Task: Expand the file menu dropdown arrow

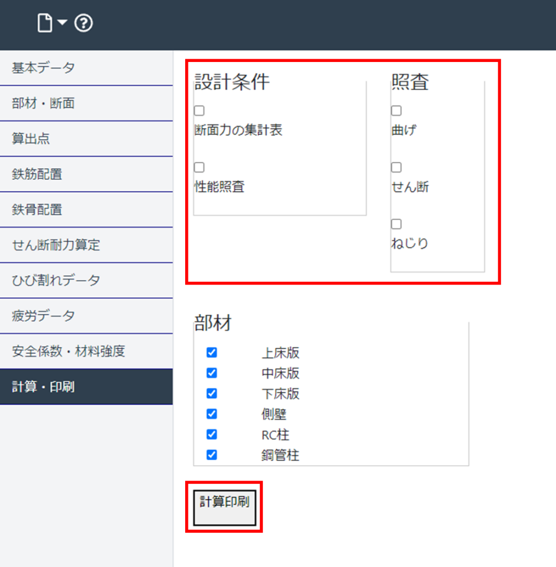Action: click(62, 22)
